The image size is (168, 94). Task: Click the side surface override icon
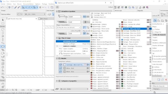(60, 68)
